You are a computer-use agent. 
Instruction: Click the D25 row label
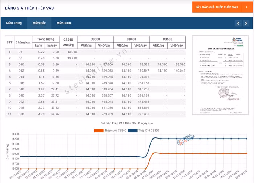21,108
